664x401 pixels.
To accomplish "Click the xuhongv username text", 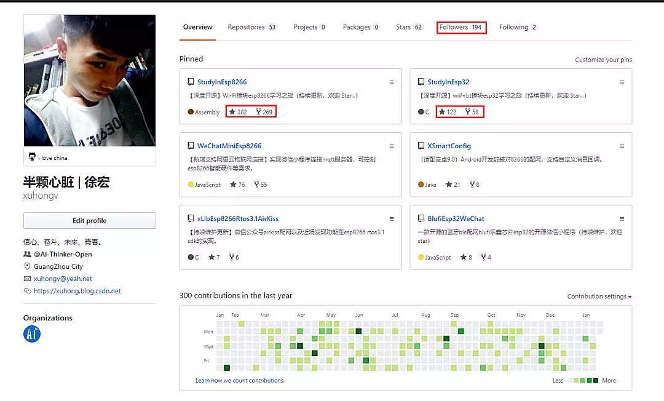I will click(x=41, y=196).
